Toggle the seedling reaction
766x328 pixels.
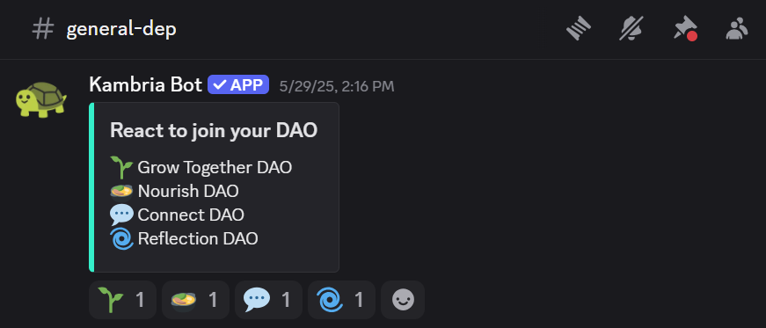[122, 300]
